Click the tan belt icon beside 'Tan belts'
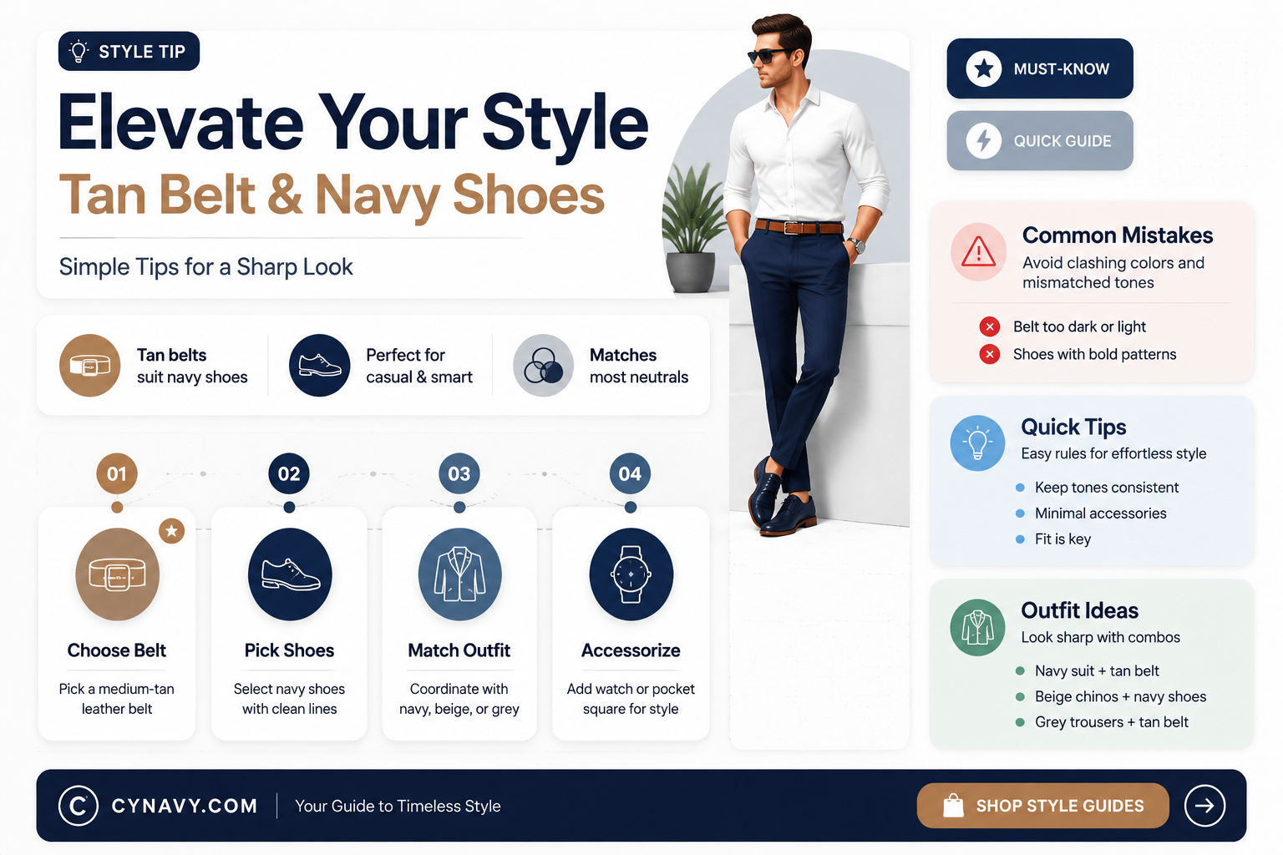The image size is (1283, 855). tap(90, 365)
